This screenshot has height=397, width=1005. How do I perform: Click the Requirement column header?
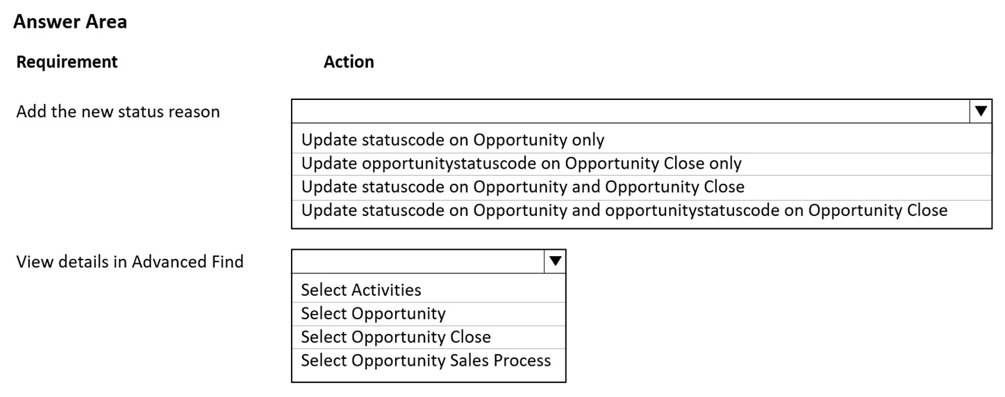coord(67,62)
